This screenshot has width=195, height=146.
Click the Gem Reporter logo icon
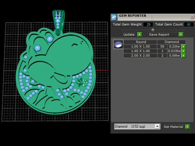[x=114, y=17]
